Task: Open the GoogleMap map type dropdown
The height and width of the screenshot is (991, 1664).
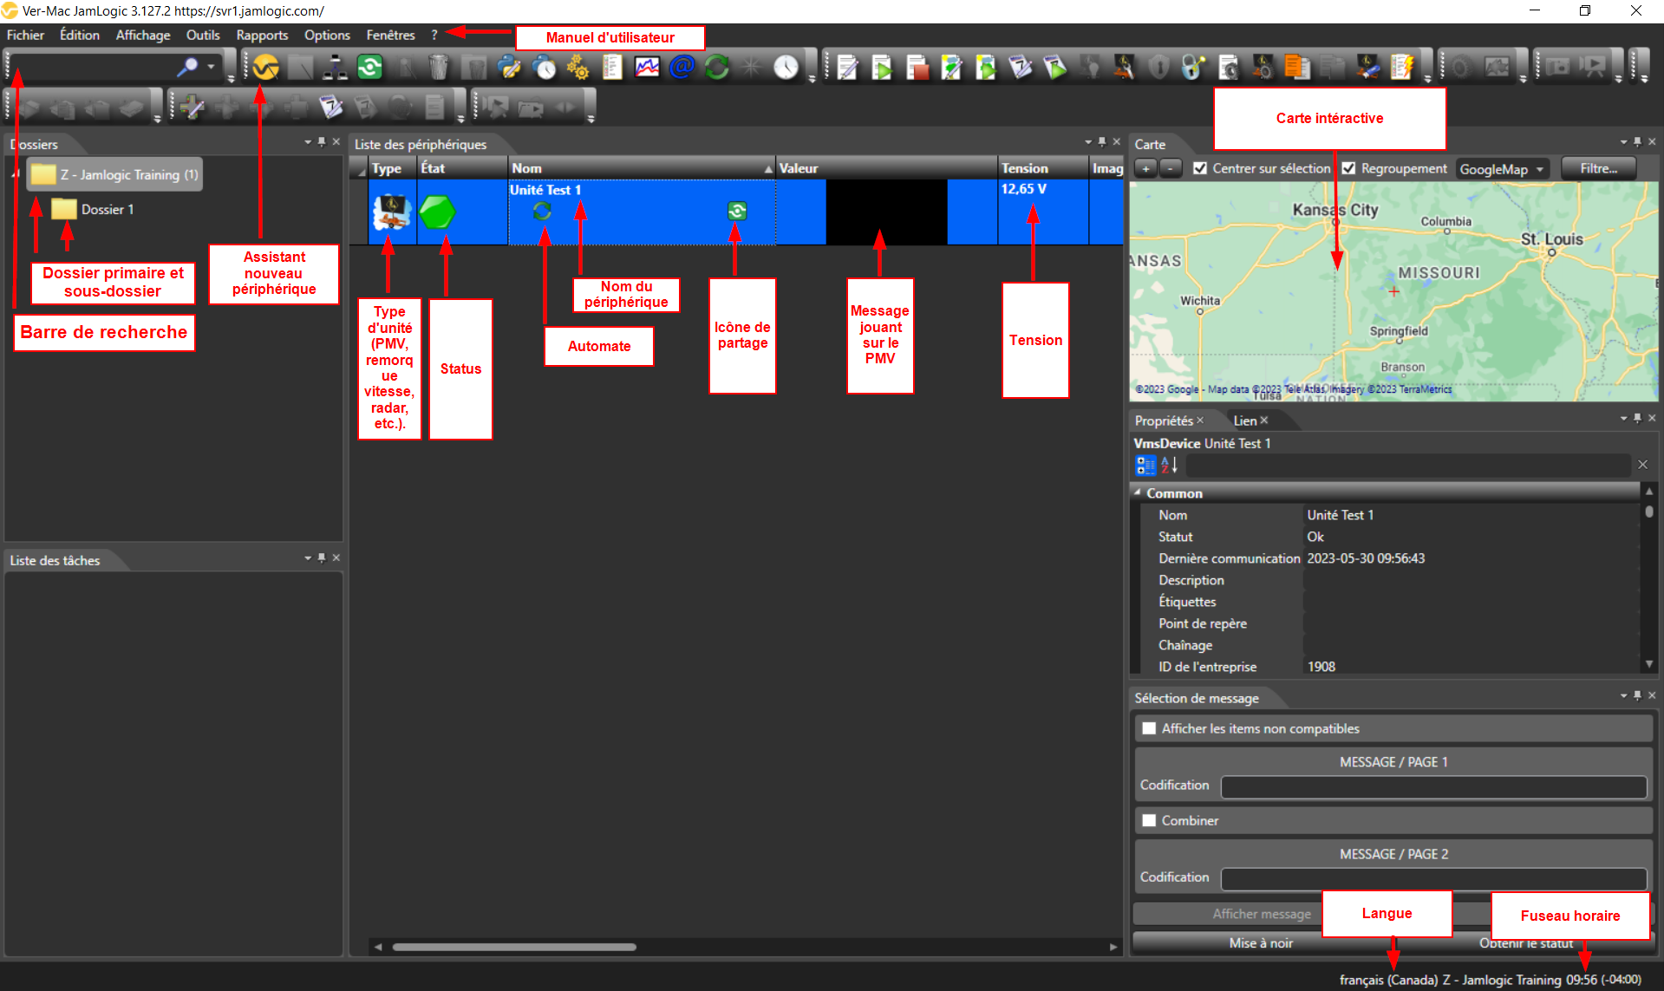Action: tap(1502, 168)
